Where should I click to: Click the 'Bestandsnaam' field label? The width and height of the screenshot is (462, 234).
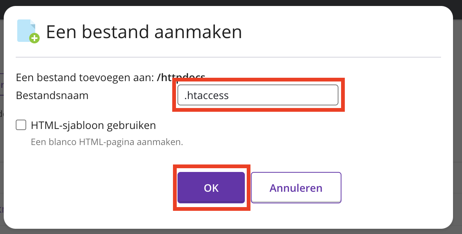(52, 96)
